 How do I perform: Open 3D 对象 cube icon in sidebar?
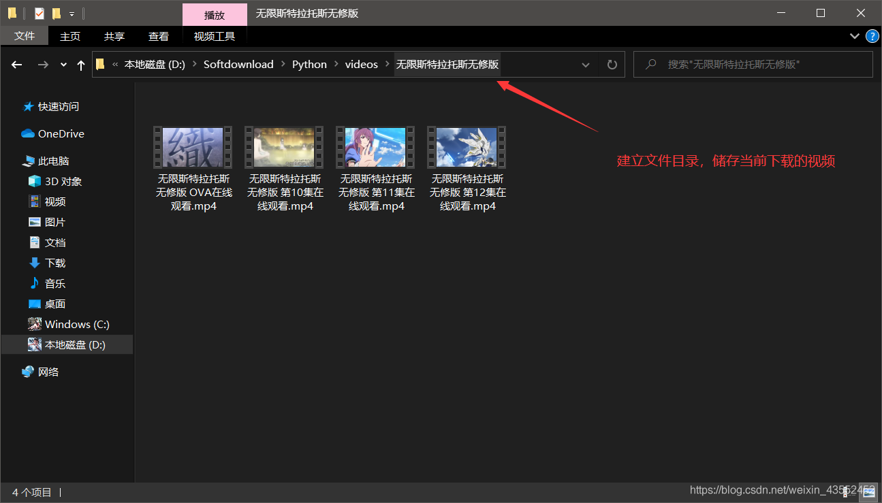click(35, 181)
